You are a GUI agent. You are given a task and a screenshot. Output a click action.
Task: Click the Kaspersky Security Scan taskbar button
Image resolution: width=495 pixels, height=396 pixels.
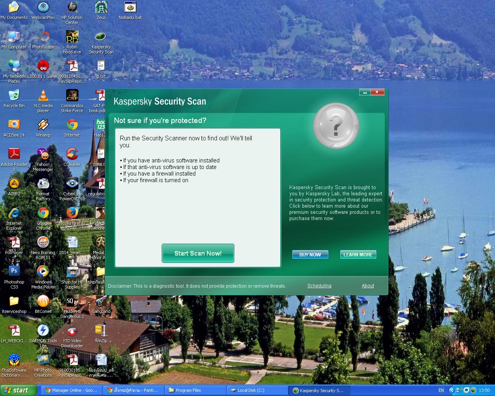coord(320,390)
